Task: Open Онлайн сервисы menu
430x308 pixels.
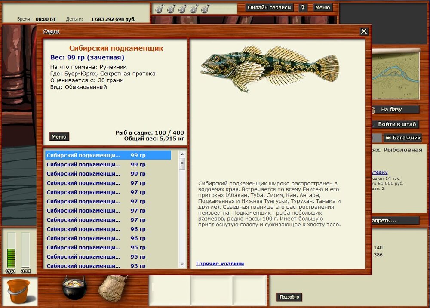Action: coord(269,8)
